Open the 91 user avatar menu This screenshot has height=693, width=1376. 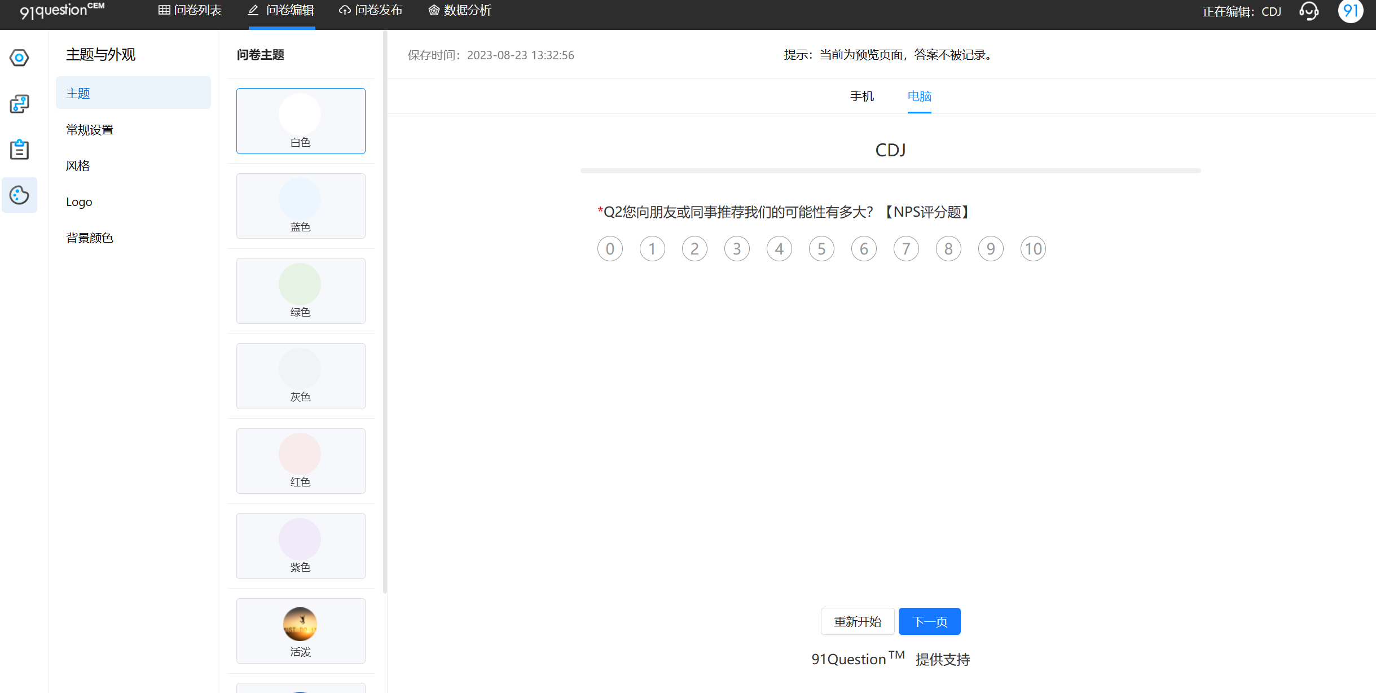(x=1351, y=11)
